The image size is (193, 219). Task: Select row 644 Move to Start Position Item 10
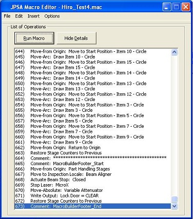pos(93,51)
